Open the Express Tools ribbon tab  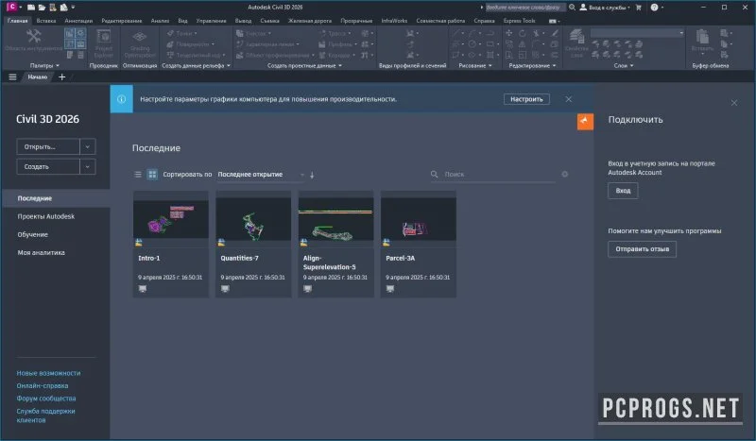point(519,21)
